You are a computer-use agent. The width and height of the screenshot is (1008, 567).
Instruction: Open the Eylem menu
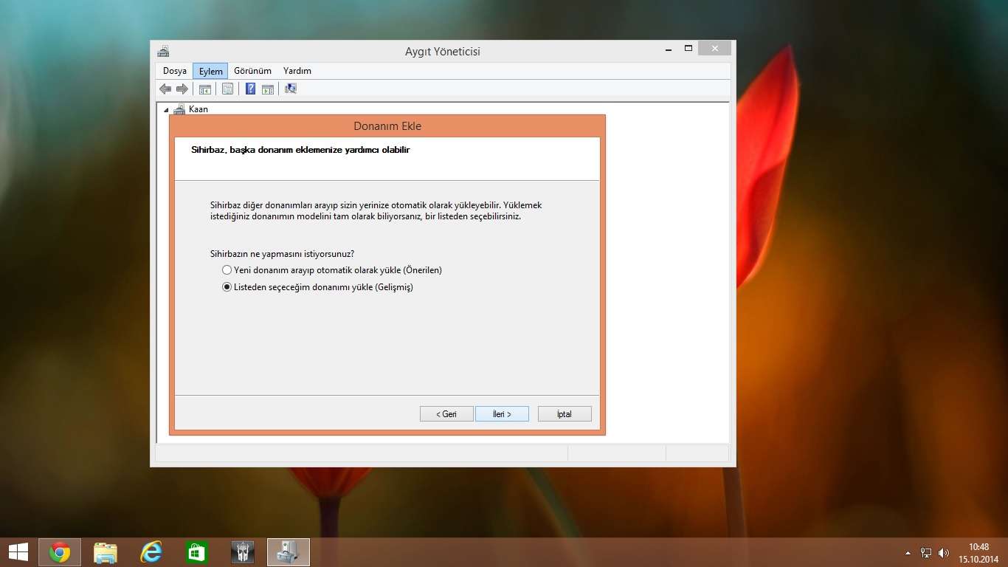click(210, 71)
